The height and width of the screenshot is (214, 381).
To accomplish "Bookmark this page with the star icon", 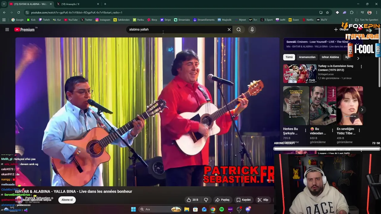I will tap(327, 12).
